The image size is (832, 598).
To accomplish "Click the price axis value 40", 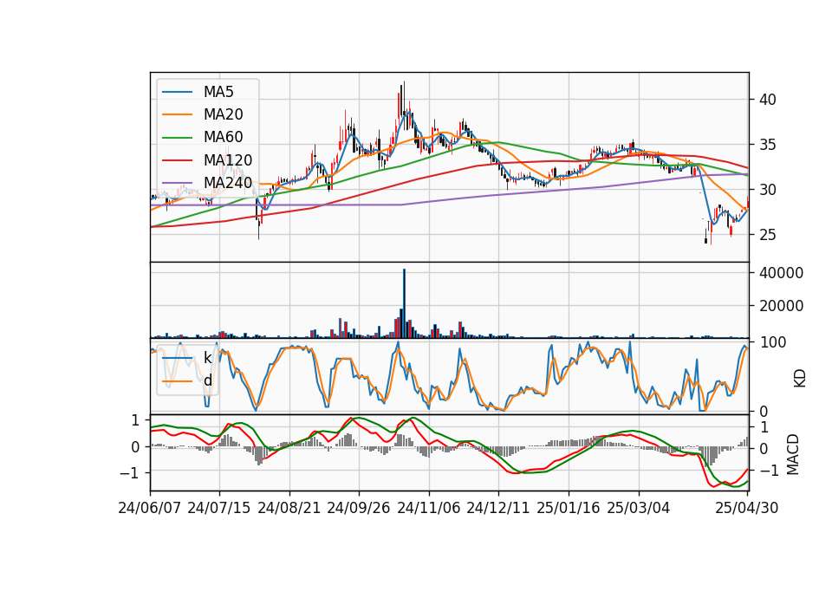I will [x=768, y=100].
